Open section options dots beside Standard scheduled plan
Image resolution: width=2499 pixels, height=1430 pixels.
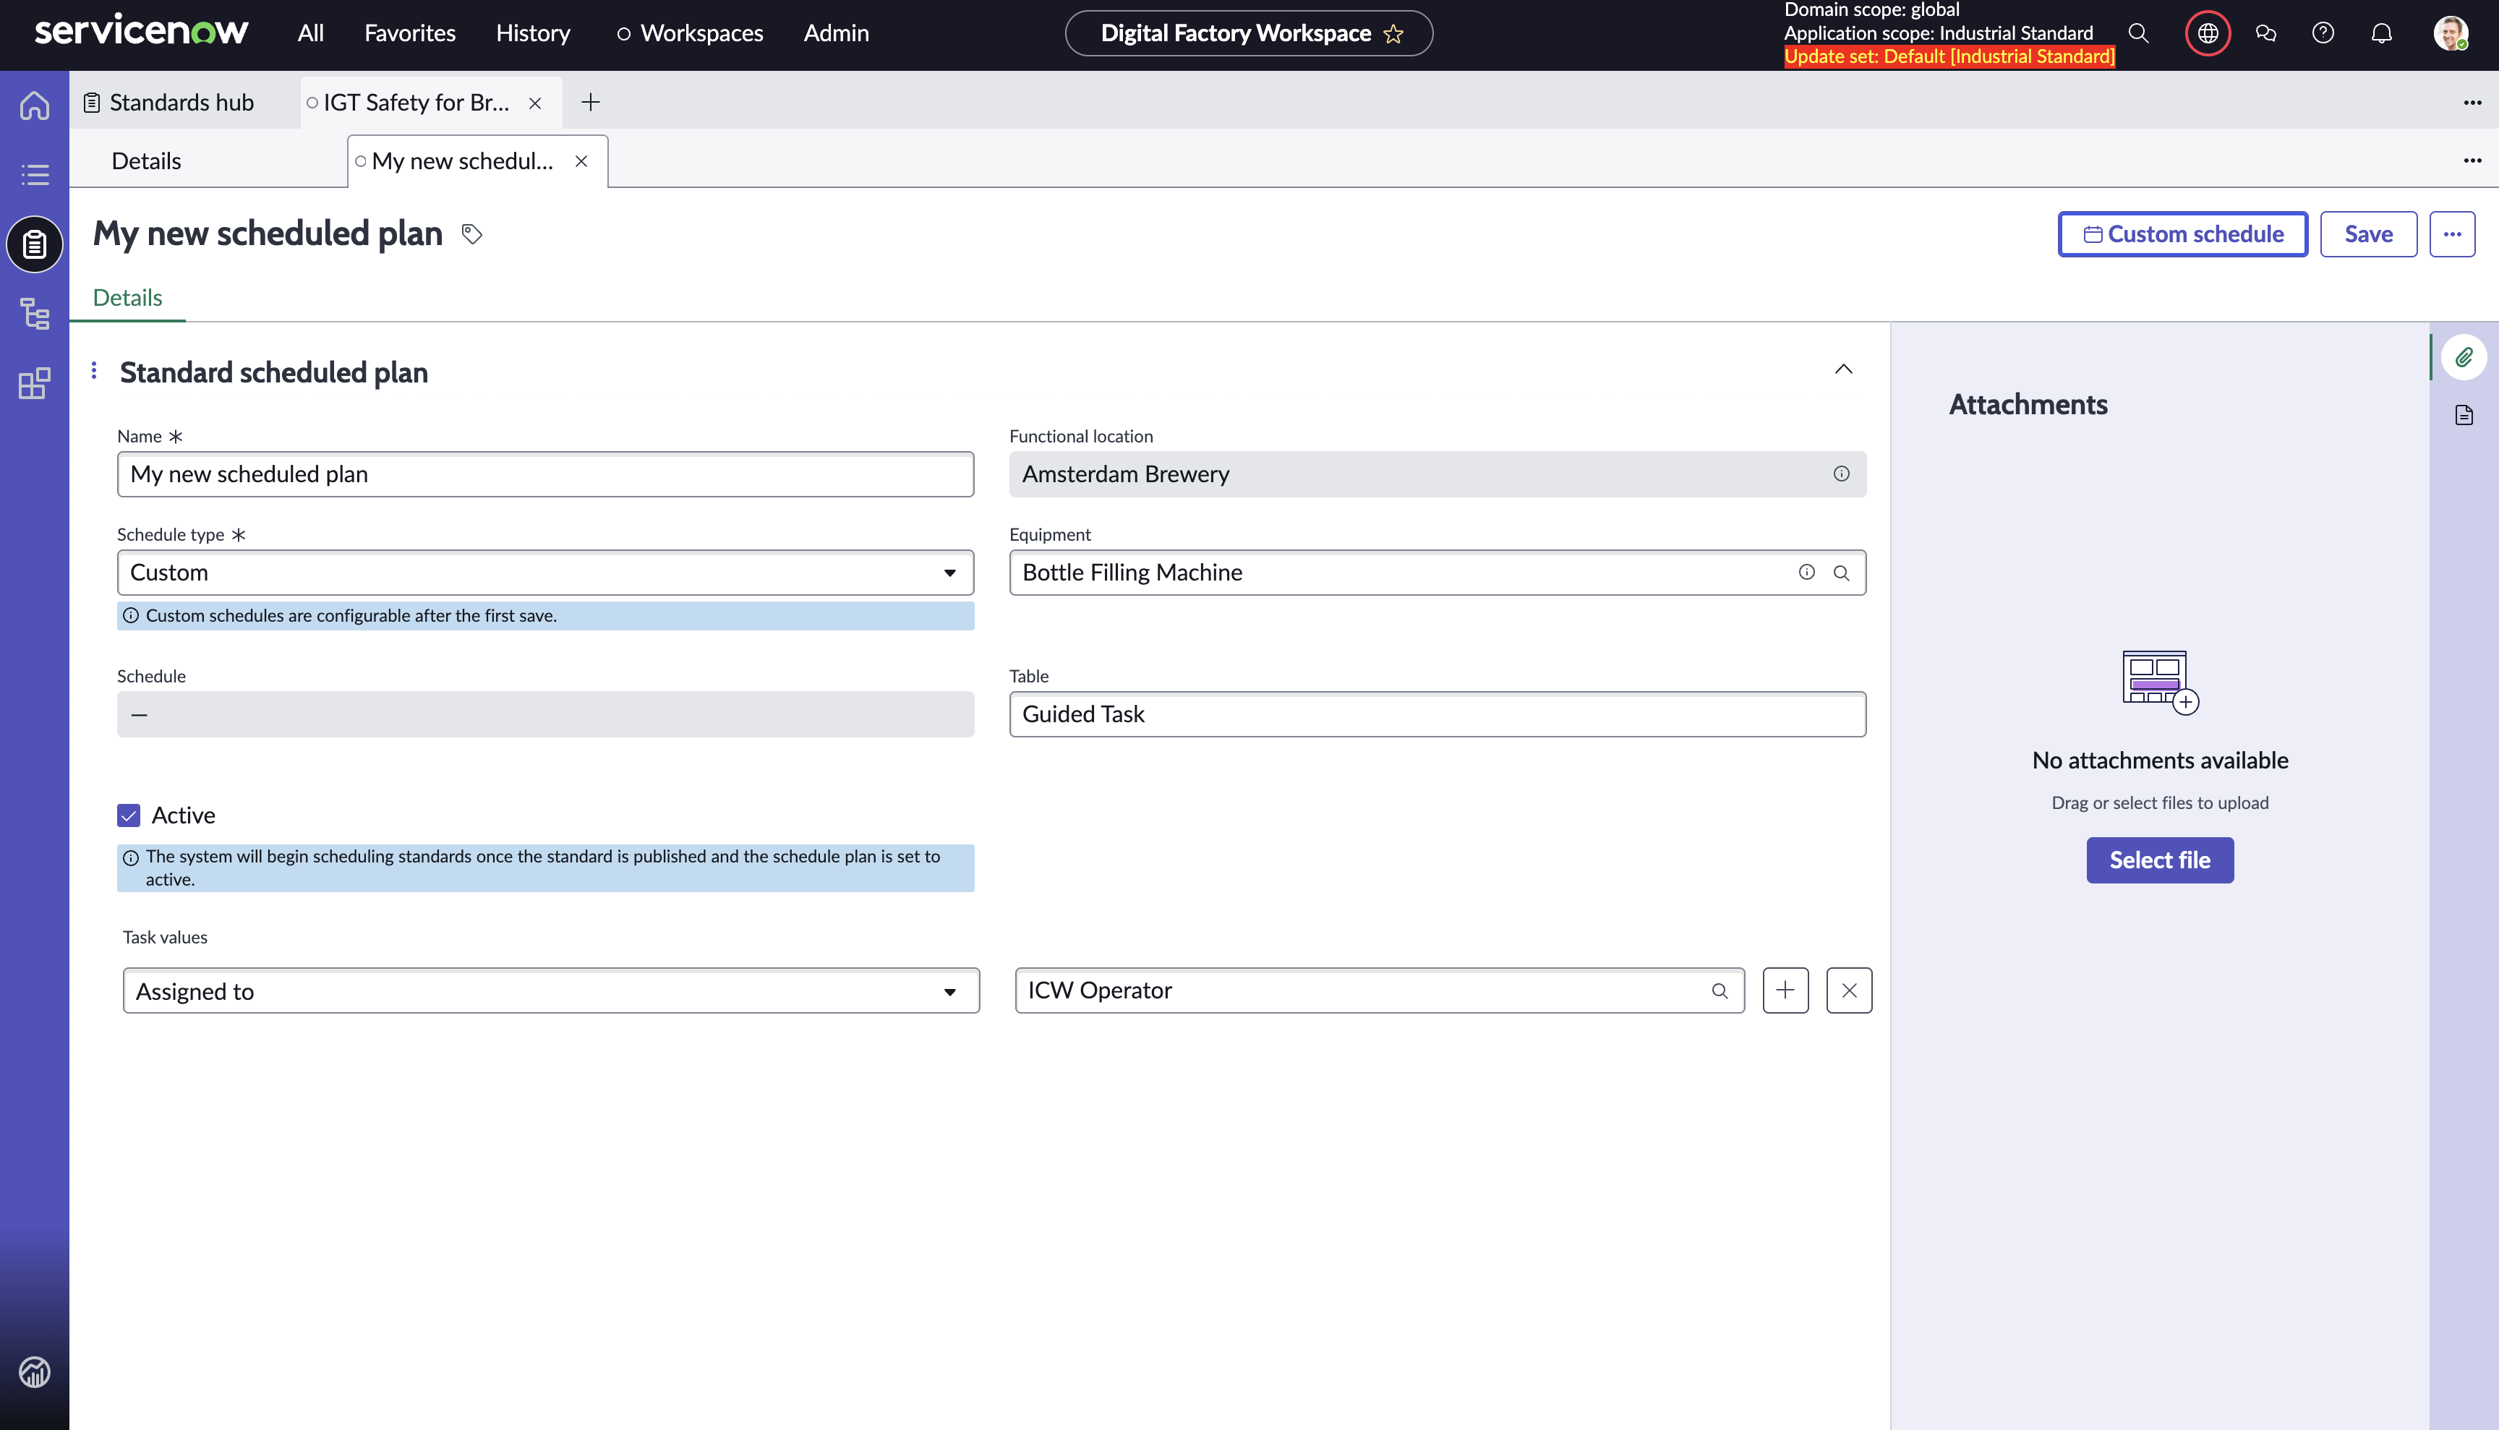click(93, 370)
